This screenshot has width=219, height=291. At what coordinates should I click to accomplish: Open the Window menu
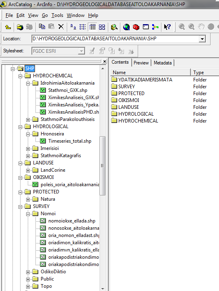pos(76,15)
